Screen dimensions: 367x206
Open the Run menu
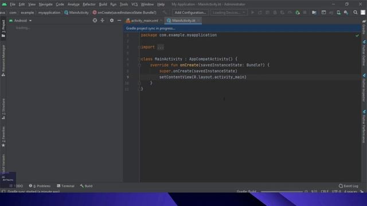[x=114, y=4]
